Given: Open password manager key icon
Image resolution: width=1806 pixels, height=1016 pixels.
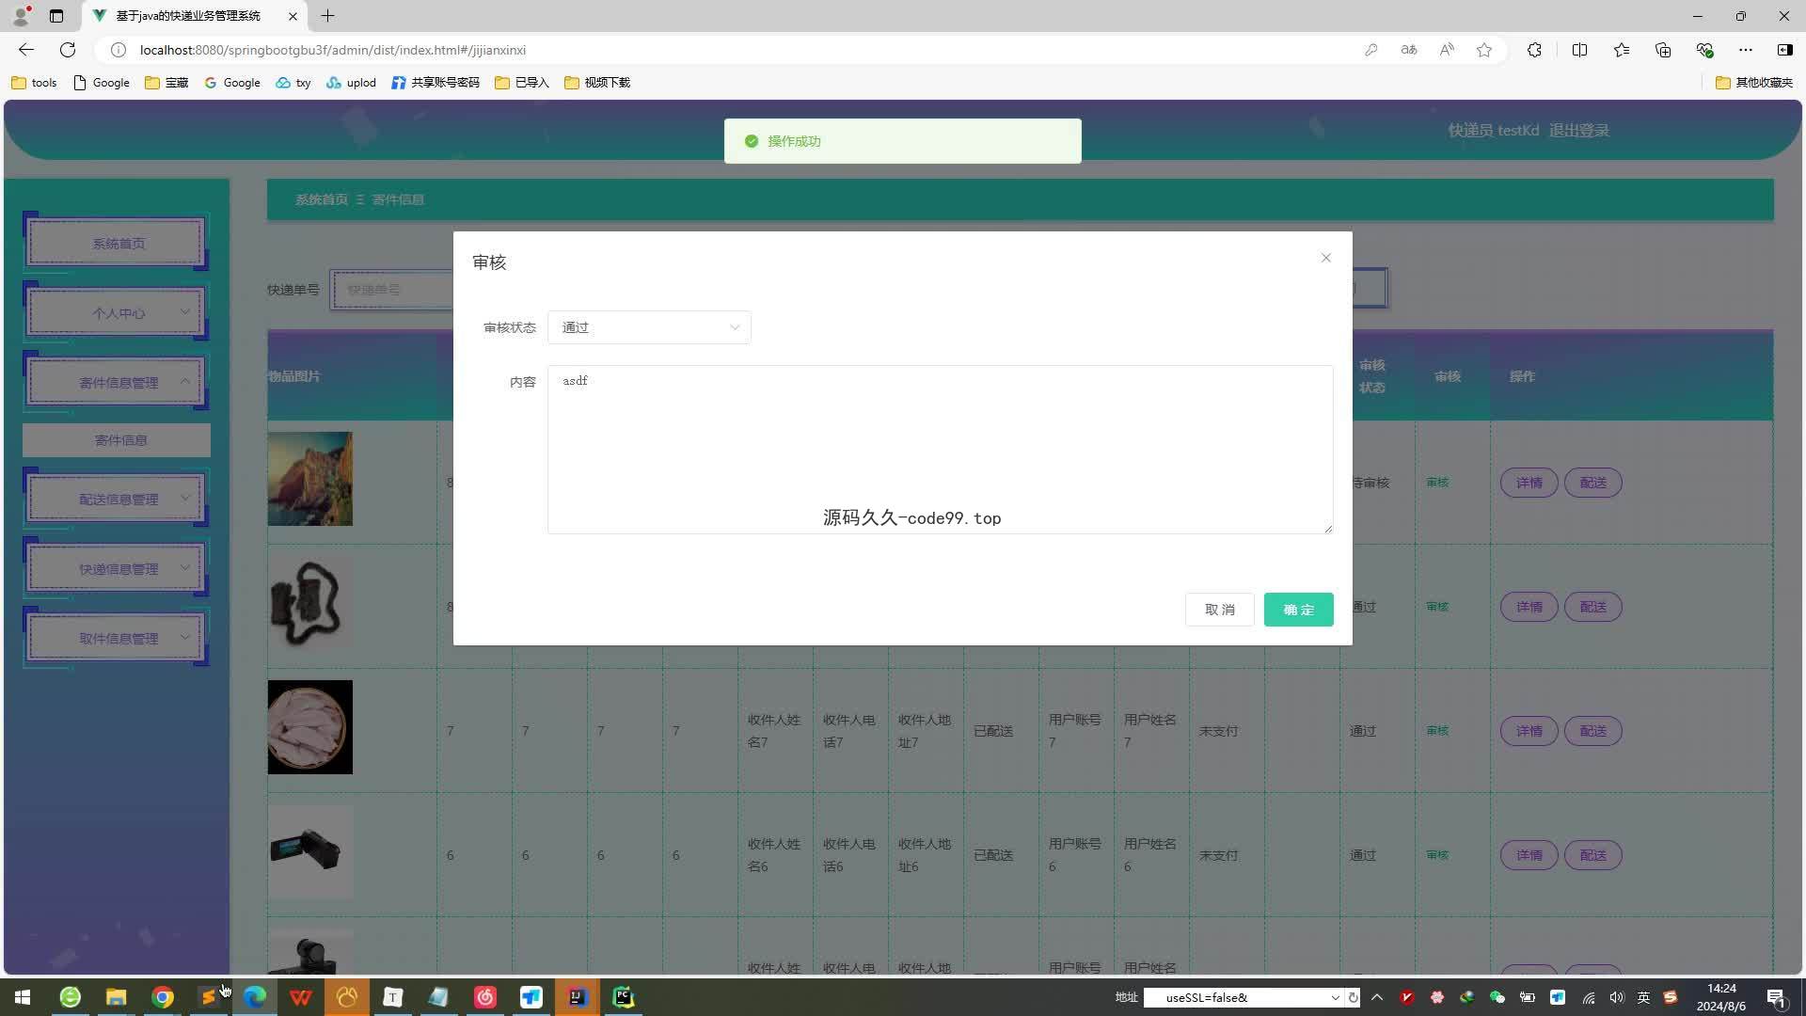Looking at the screenshot, I should tap(1370, 50).
